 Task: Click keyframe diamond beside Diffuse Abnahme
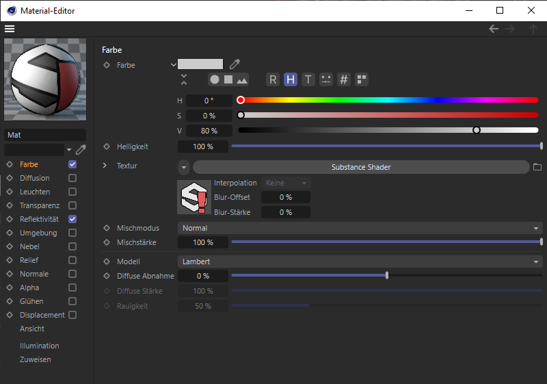107,276
